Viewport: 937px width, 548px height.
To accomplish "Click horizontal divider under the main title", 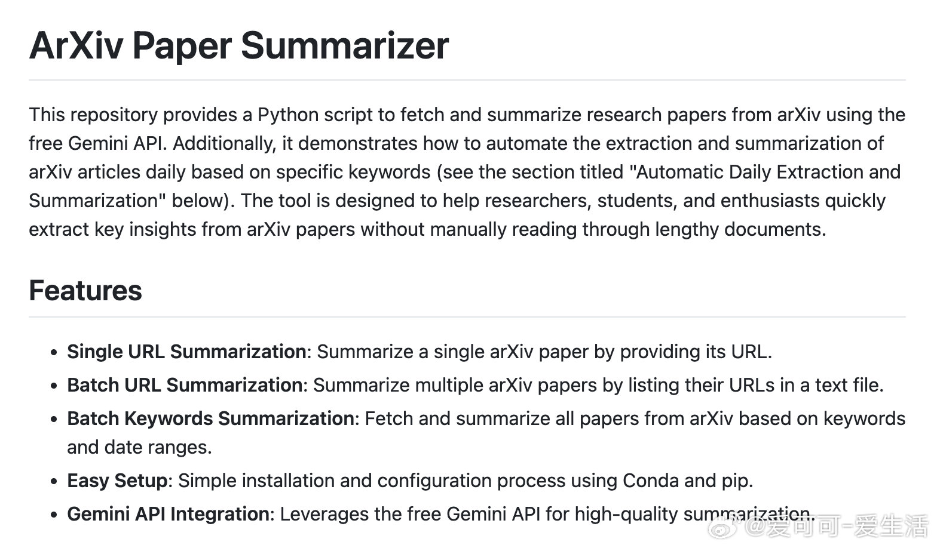I will [467, 79].
